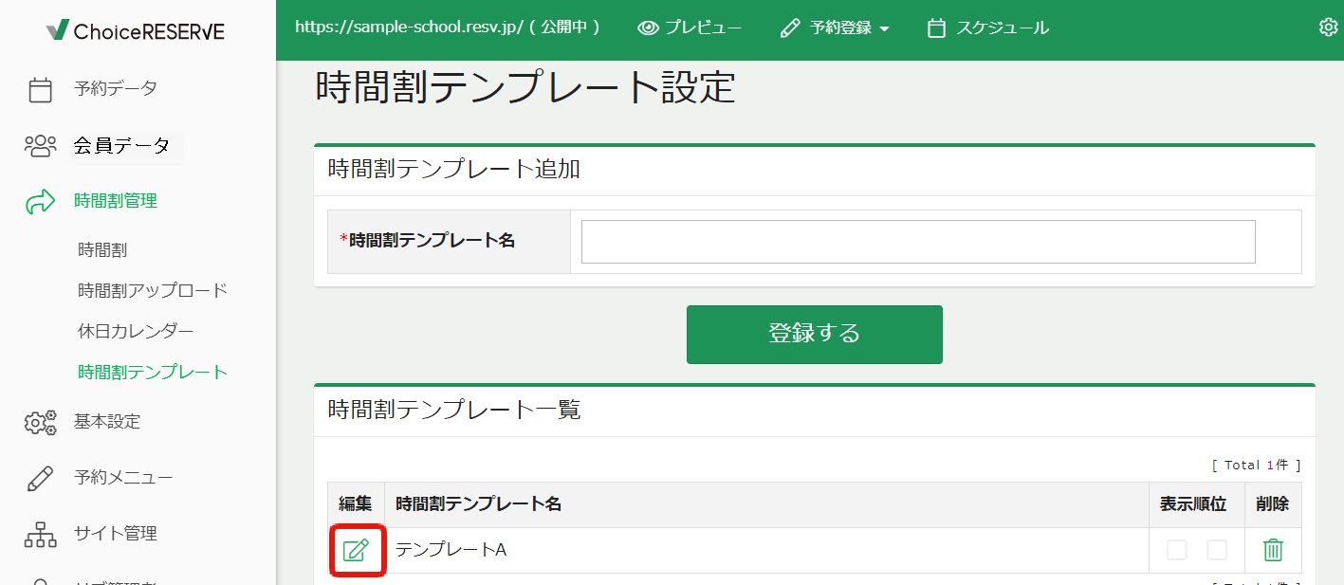Click the 時間割テンプレート追加 section heading

coord(454,170)
